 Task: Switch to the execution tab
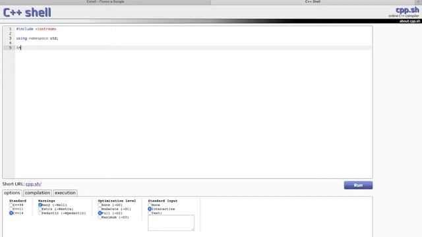65,193
